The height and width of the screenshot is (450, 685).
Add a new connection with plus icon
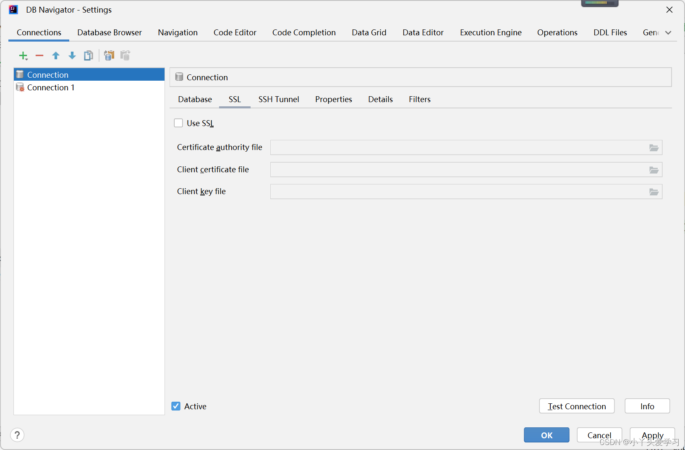click(24, 55)
